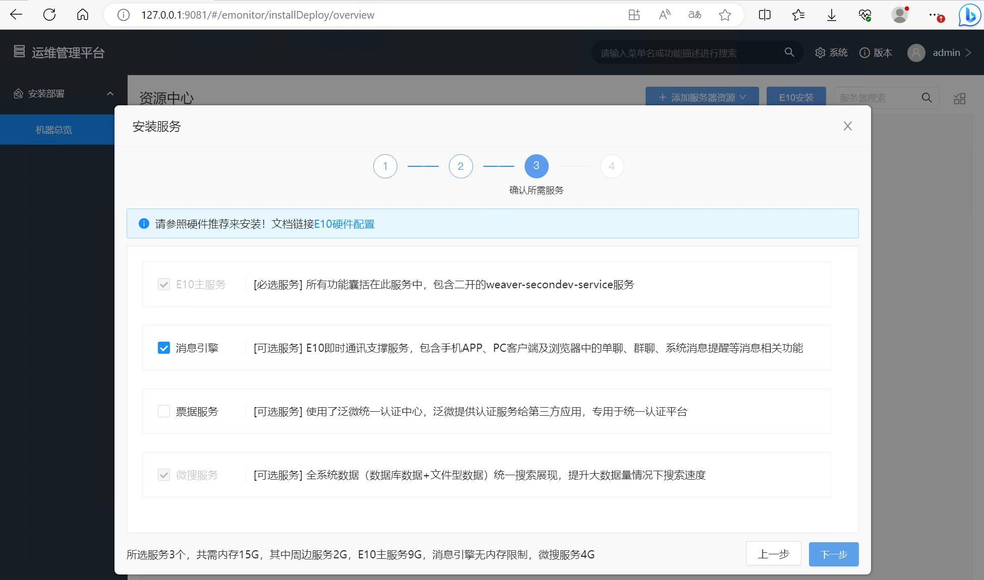Click the E10安装 button
This screenshot has height=580, width=984.
[x=796, y=97]
